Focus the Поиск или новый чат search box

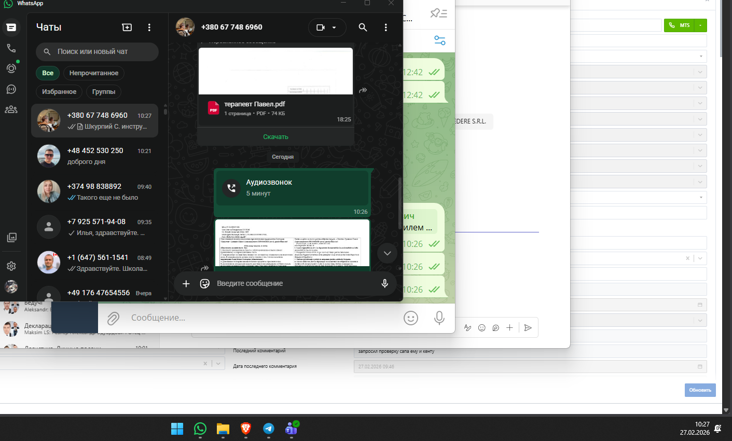[98, 52]
